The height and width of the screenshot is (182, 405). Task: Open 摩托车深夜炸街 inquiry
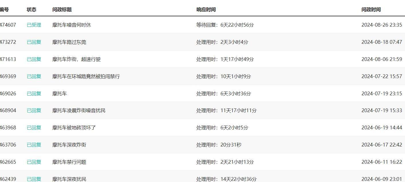pos(69,145)
